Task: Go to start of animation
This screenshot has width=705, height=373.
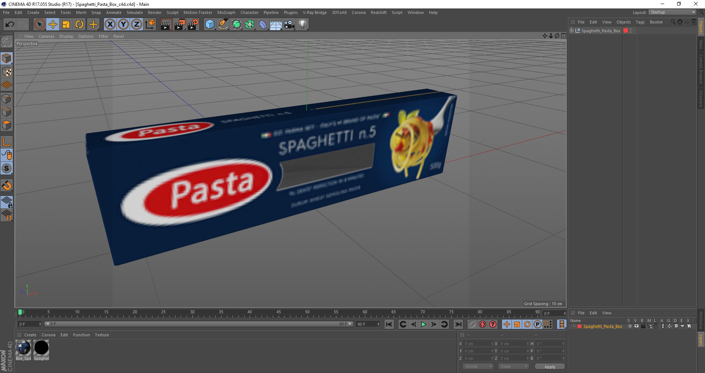Action: tap(389, 324)
